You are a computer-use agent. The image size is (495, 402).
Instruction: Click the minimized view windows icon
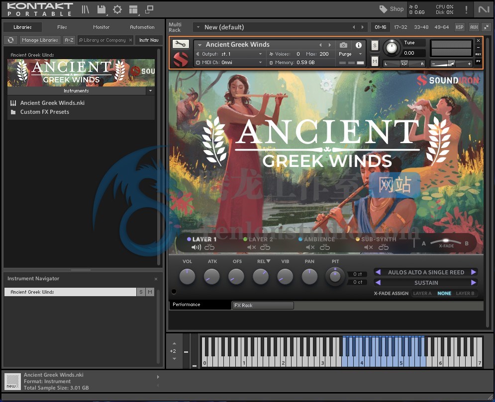(149, 9)
